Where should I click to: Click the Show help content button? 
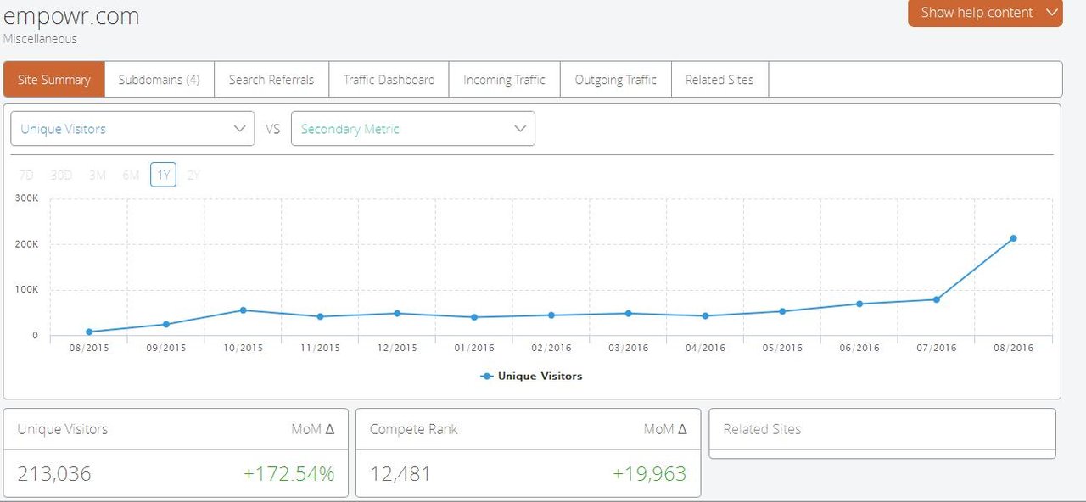pyautogui.click(x=985, y=13)
